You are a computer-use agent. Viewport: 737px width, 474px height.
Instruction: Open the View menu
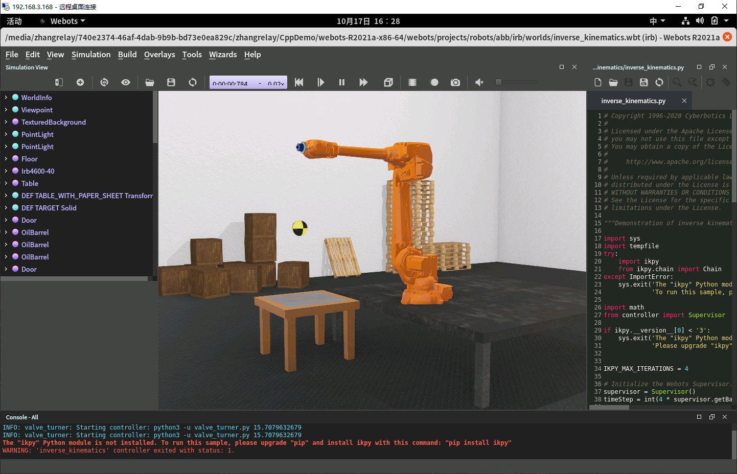point(55,55)
